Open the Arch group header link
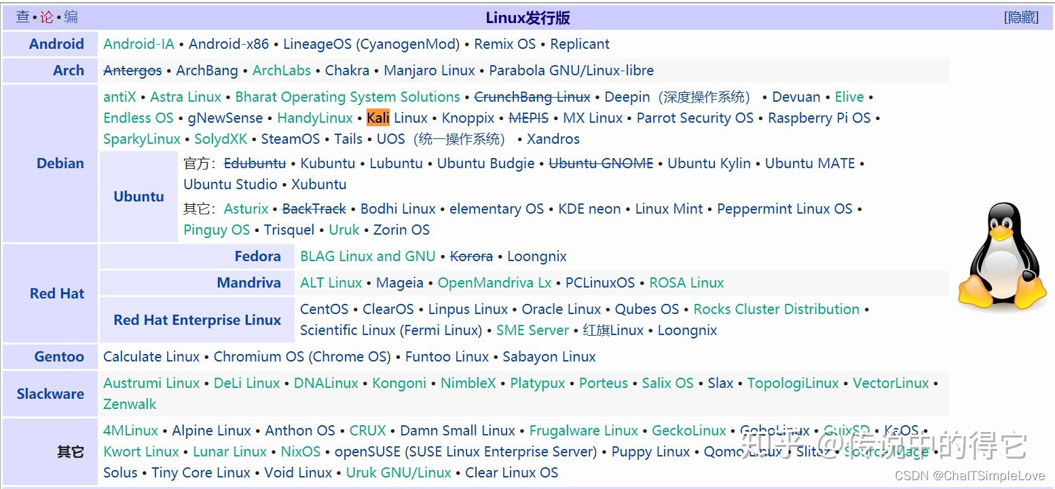This screenshot has width=1055, height=489. (69, 71)
